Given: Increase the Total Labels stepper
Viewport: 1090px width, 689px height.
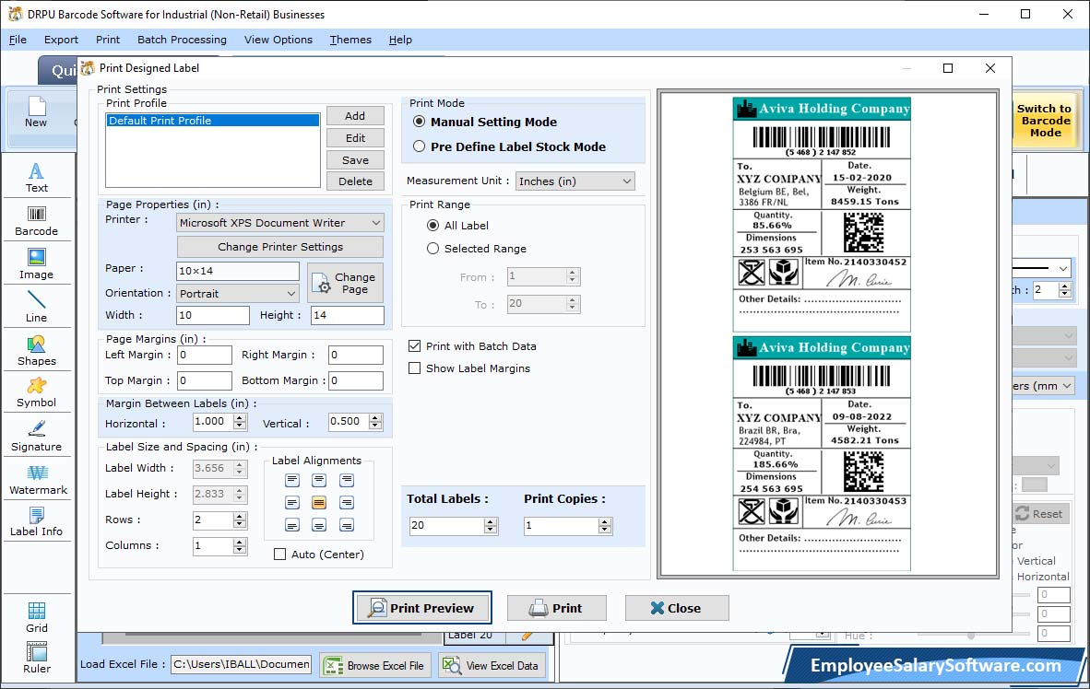Looking at the screenshot, I should (x=491, y=521).
